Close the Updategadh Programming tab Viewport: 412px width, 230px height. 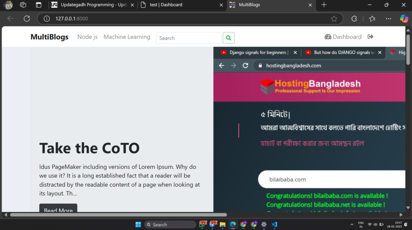click(132, 5)
